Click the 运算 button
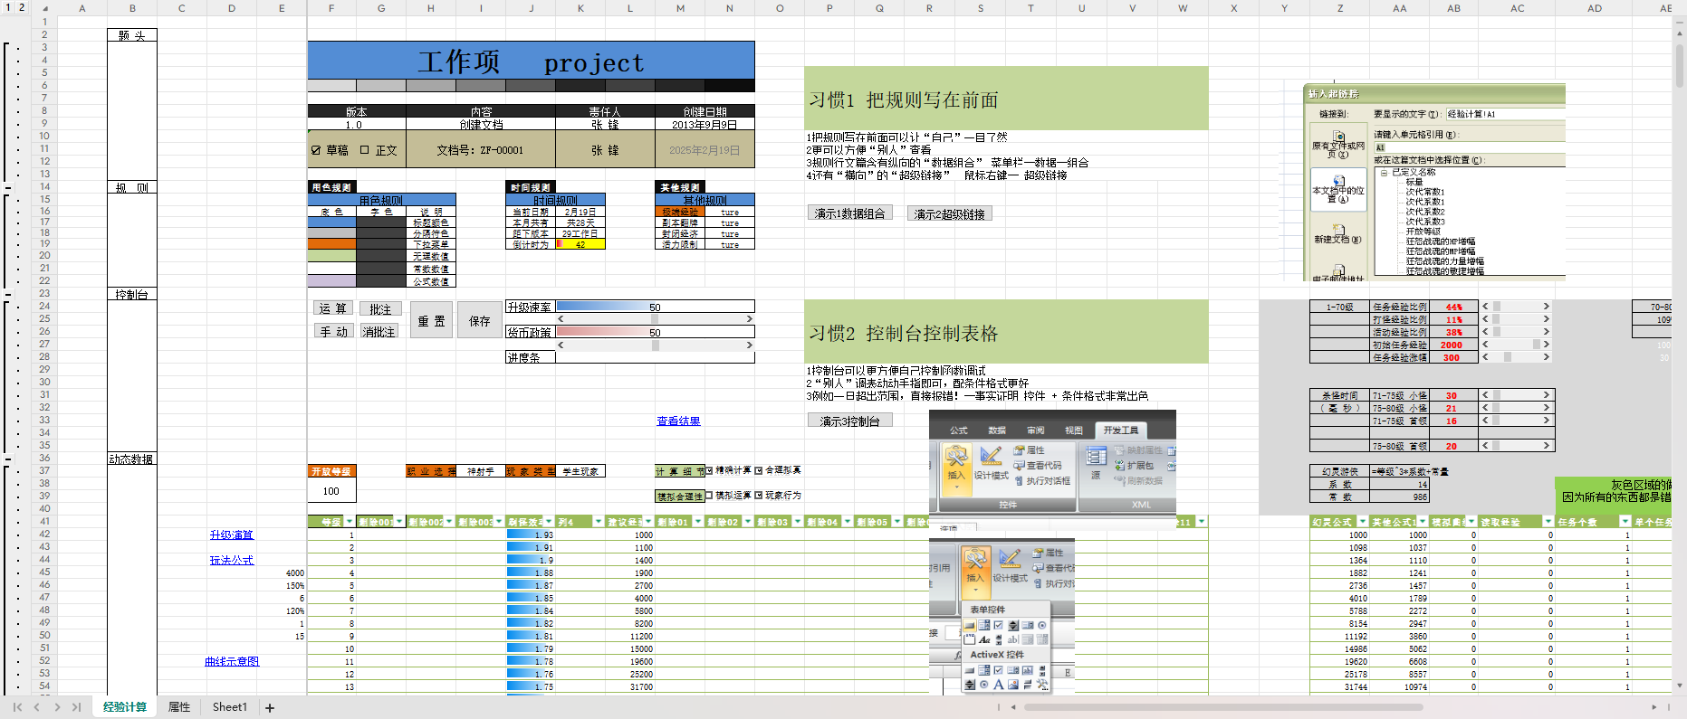1687x719 pixels. tap(333, 308)
